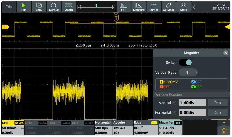Viewport: 232px width, 137px height.
Task: Open the Horizontal timebase settings
Action: click(x=103, y=128)
